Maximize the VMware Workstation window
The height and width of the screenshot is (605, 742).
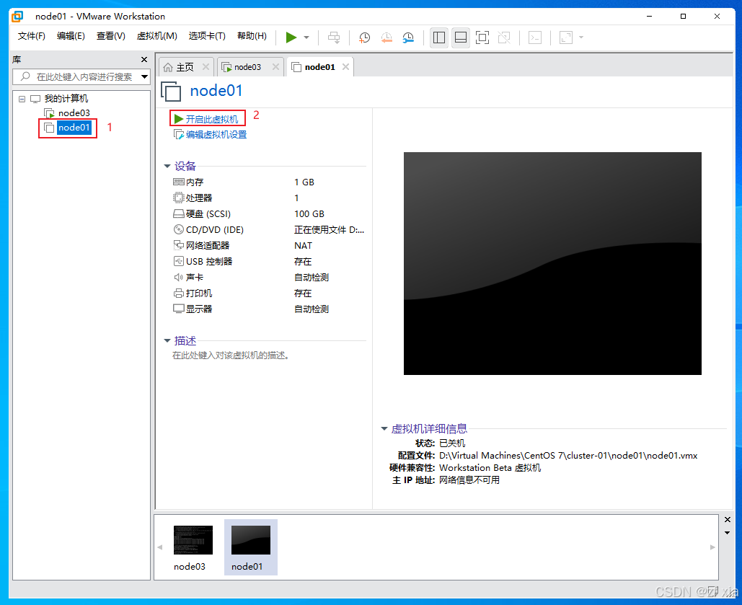[683, 16]
